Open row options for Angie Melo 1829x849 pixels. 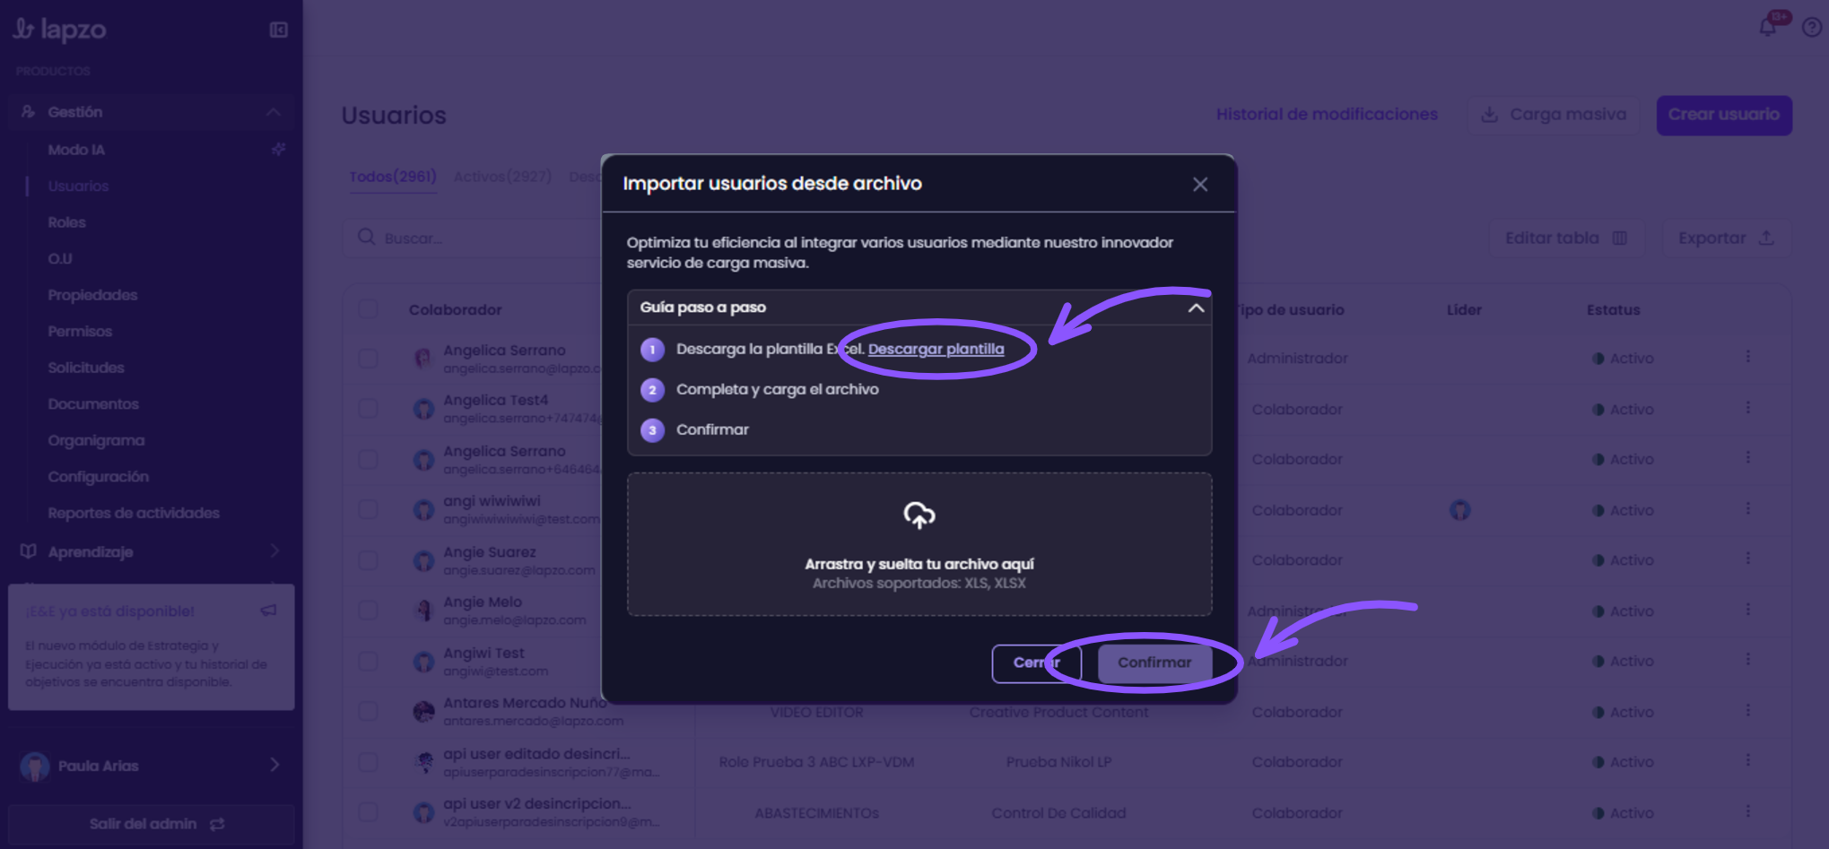(x=1747, y=610)
